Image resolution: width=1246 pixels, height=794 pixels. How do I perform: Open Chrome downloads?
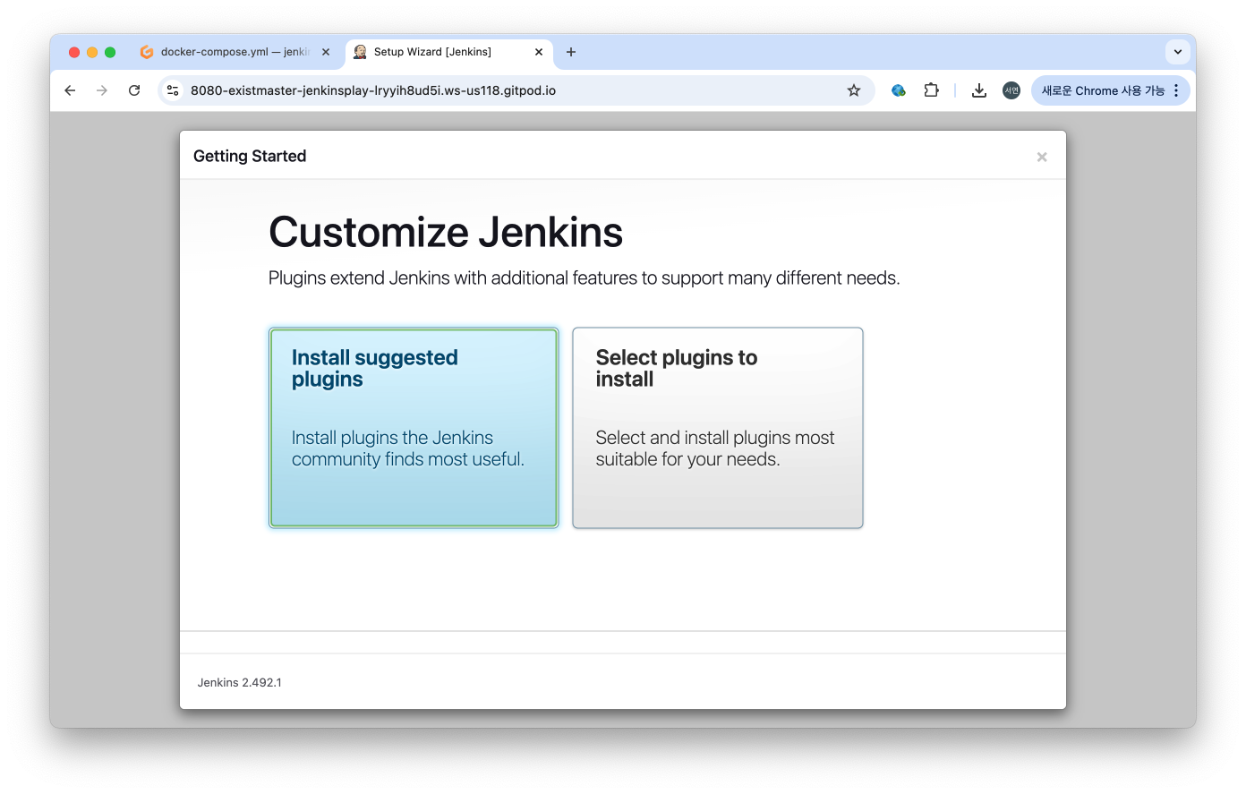pos(979,90)
